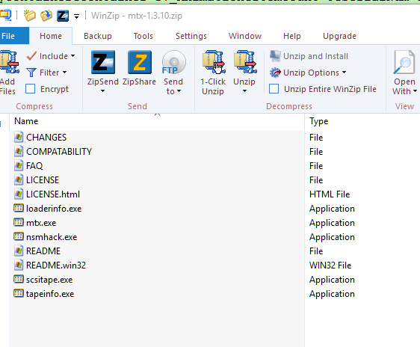Switch to the Tools ribbon tab

143,36
